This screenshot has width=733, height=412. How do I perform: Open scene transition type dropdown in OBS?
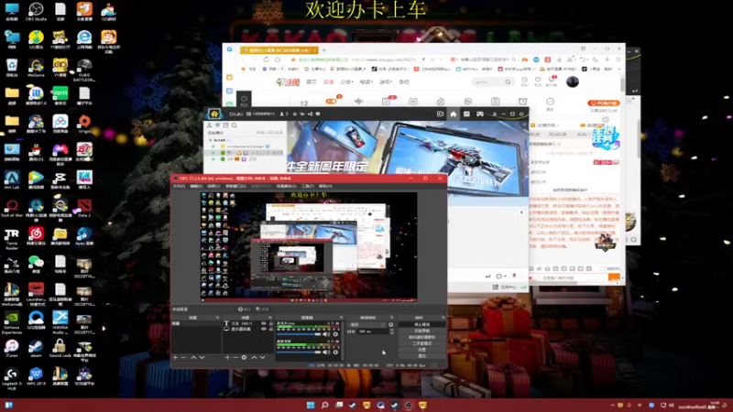[367, 325]
